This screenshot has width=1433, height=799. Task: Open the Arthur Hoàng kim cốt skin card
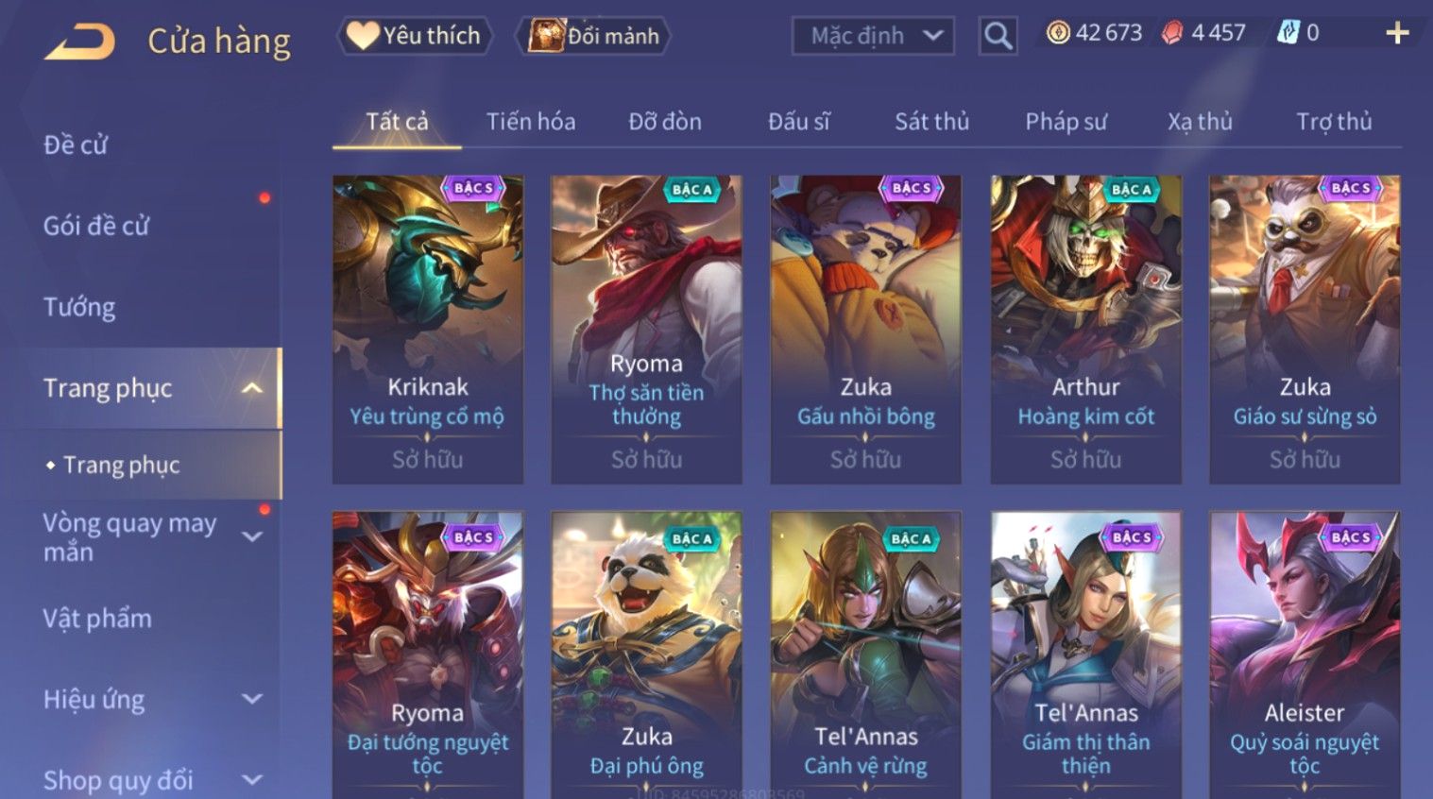pyautogui.click(x=1085, y=330)
